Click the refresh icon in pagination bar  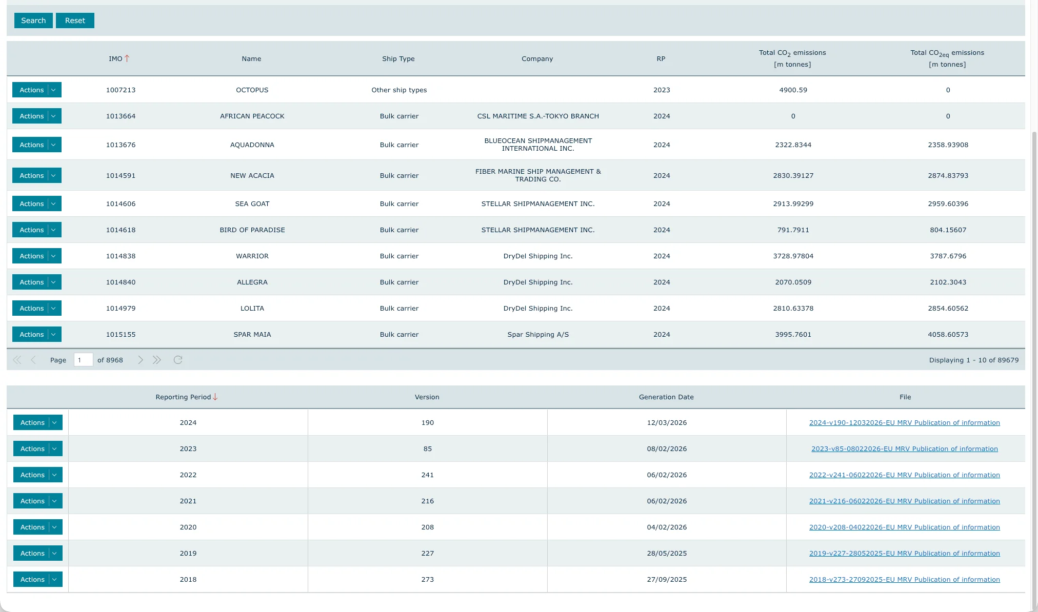[178, 360]
